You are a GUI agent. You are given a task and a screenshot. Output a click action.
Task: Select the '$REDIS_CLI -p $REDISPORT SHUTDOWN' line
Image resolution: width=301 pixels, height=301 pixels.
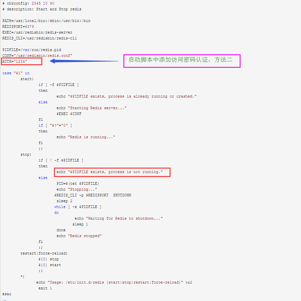click(x=93, y=195)
